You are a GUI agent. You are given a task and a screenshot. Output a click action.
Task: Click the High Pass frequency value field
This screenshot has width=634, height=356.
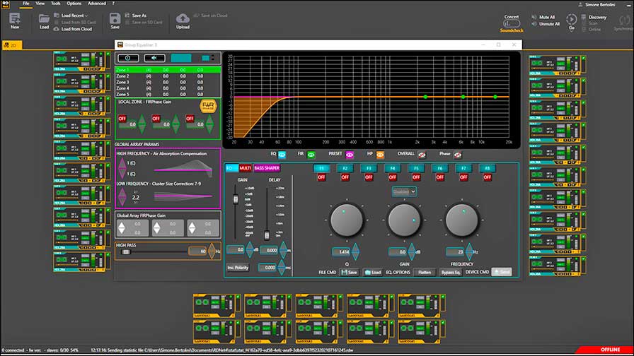197,251
